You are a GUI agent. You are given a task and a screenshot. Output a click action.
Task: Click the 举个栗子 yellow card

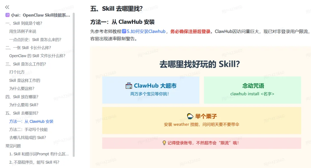tap(202, 121)
